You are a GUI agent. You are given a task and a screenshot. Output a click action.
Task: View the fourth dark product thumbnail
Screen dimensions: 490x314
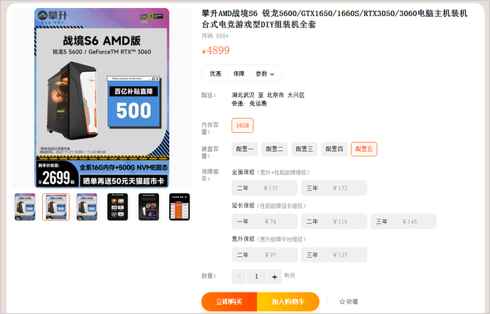point(118,207)
